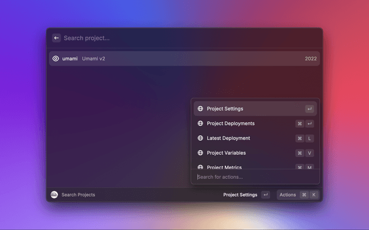This screenshot has height=230, width=369.
Task: Click the globe icon beside Latest Deployment
Action: tap(200, 139)
